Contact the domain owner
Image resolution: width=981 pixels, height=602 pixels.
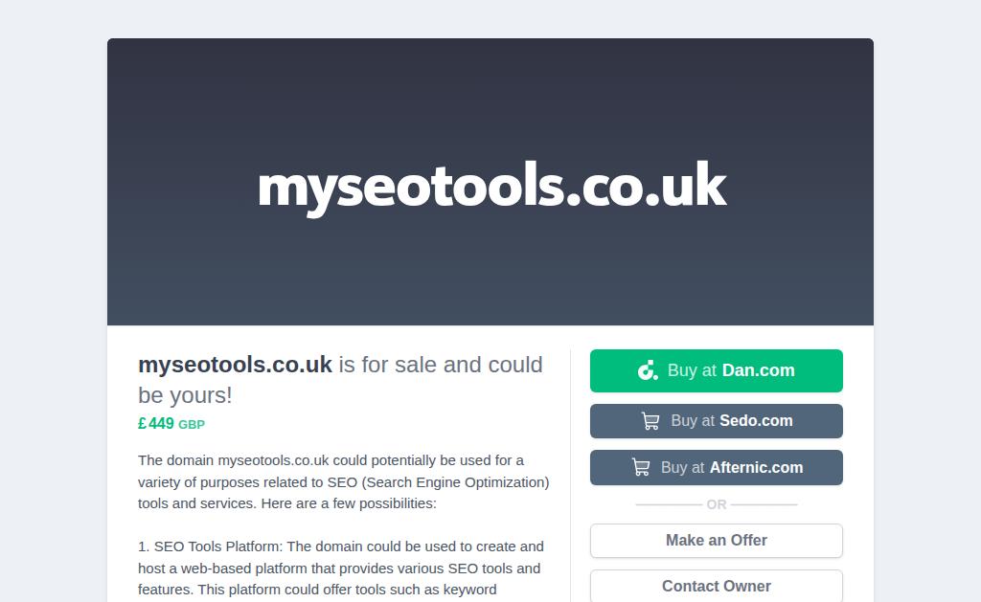tap(717, 587)
